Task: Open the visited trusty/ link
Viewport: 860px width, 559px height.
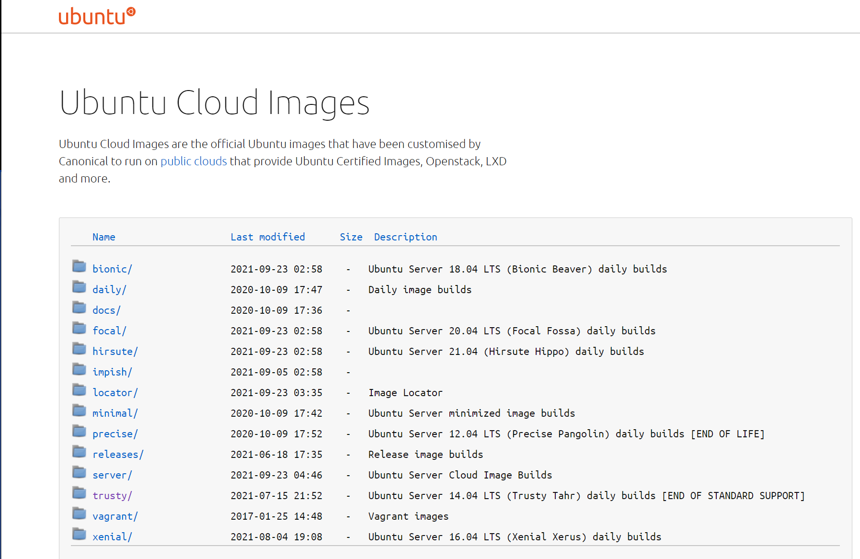Action: point(112,496)
